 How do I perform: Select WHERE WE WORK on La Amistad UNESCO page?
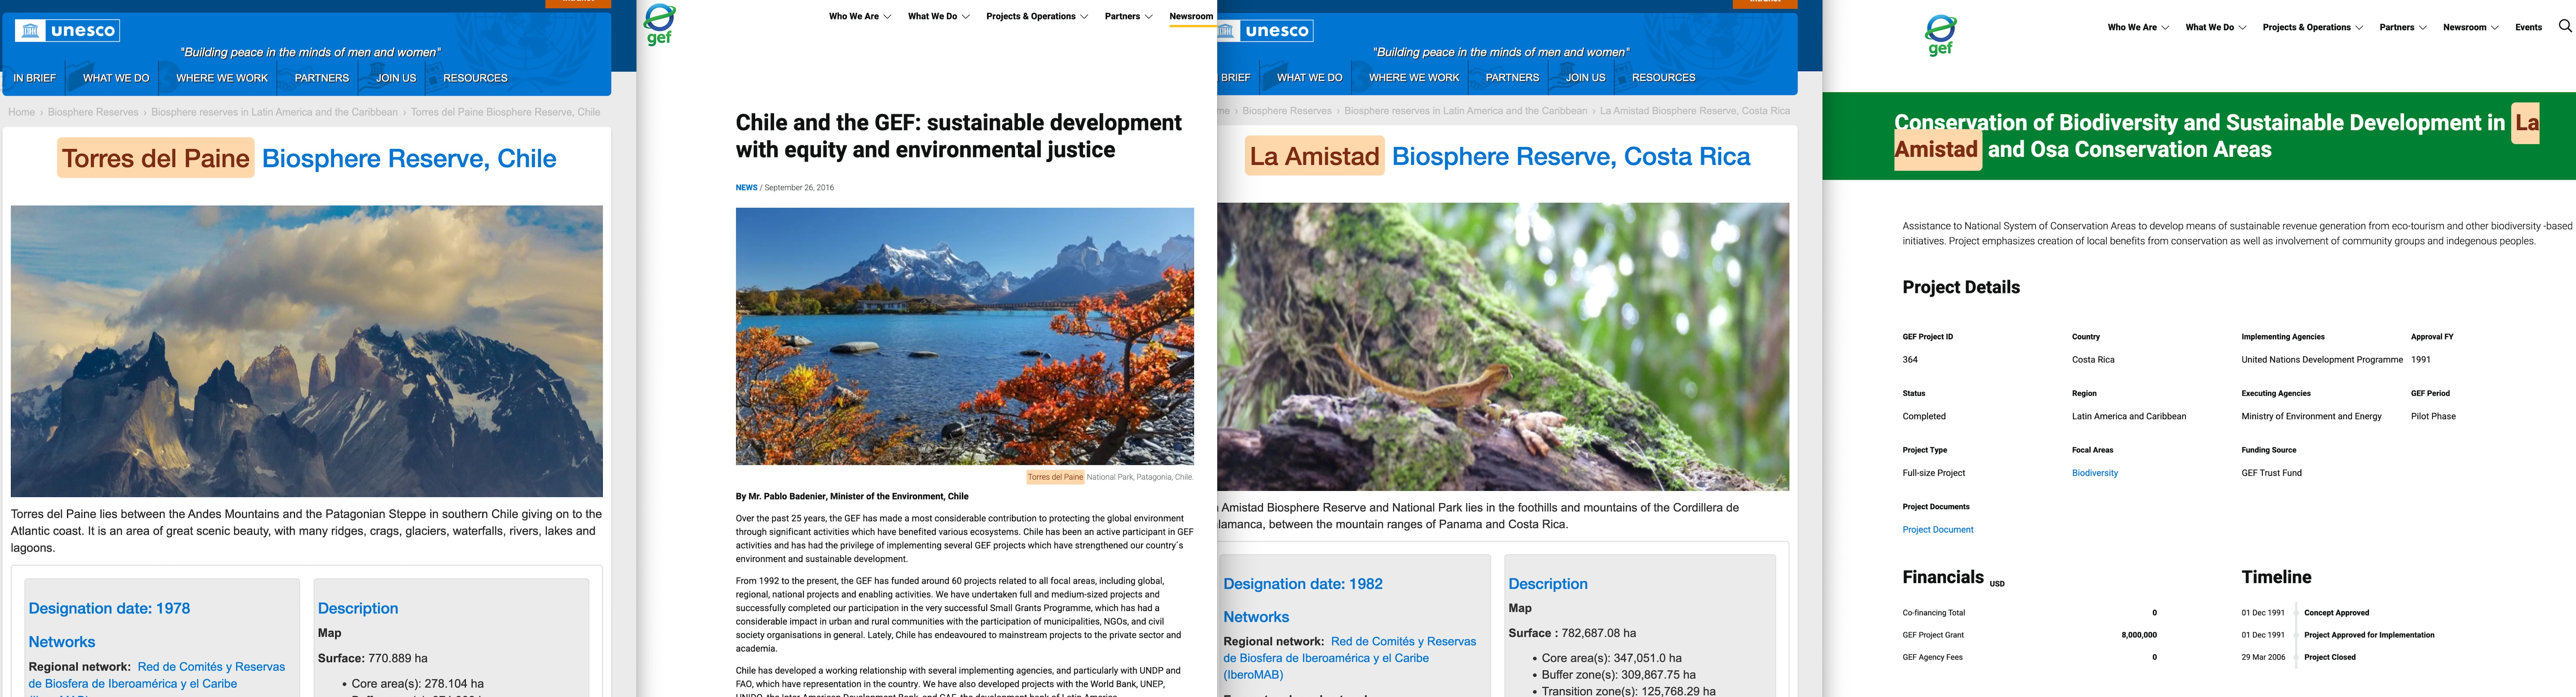(1414, 77)
